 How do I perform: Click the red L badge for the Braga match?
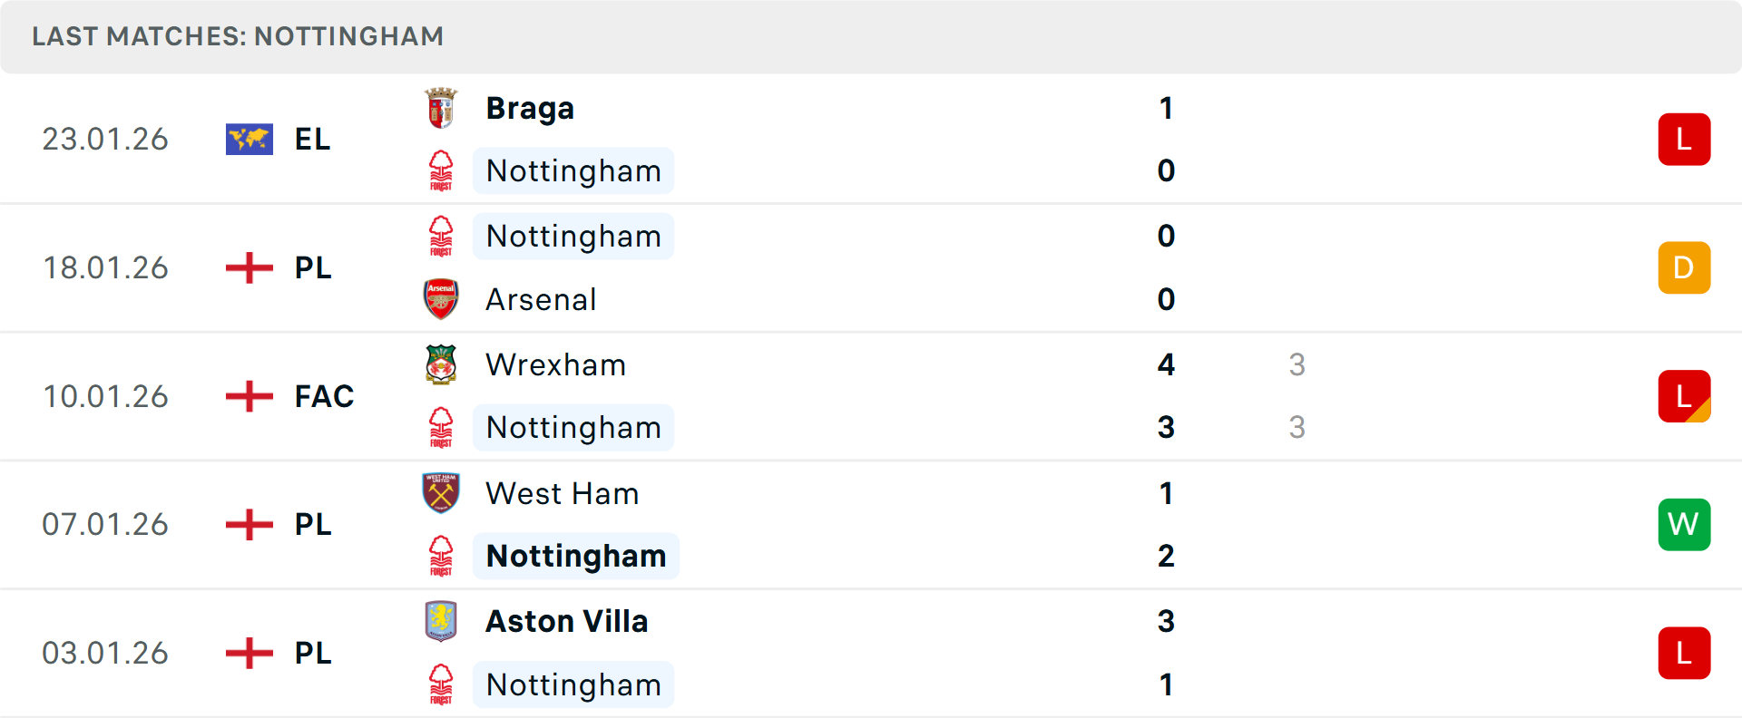coord(1684,139)
